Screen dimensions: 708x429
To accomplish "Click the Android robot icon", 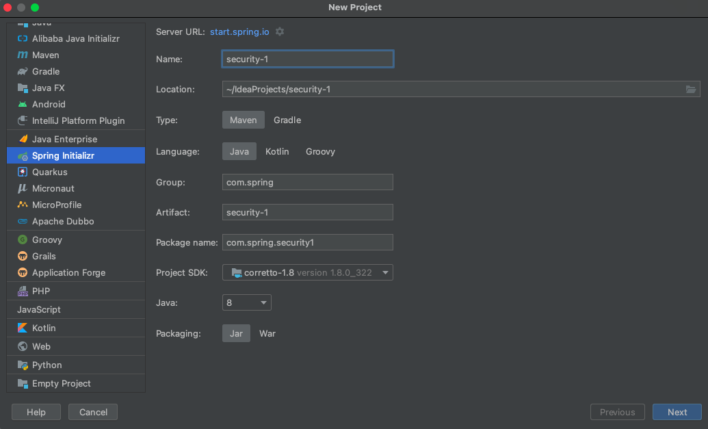I will pyautogui.click(x=22, y=104).
